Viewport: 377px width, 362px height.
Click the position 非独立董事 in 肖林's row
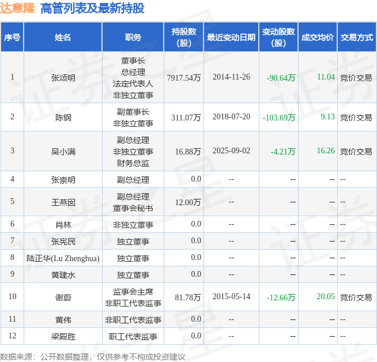click(133, 225)
